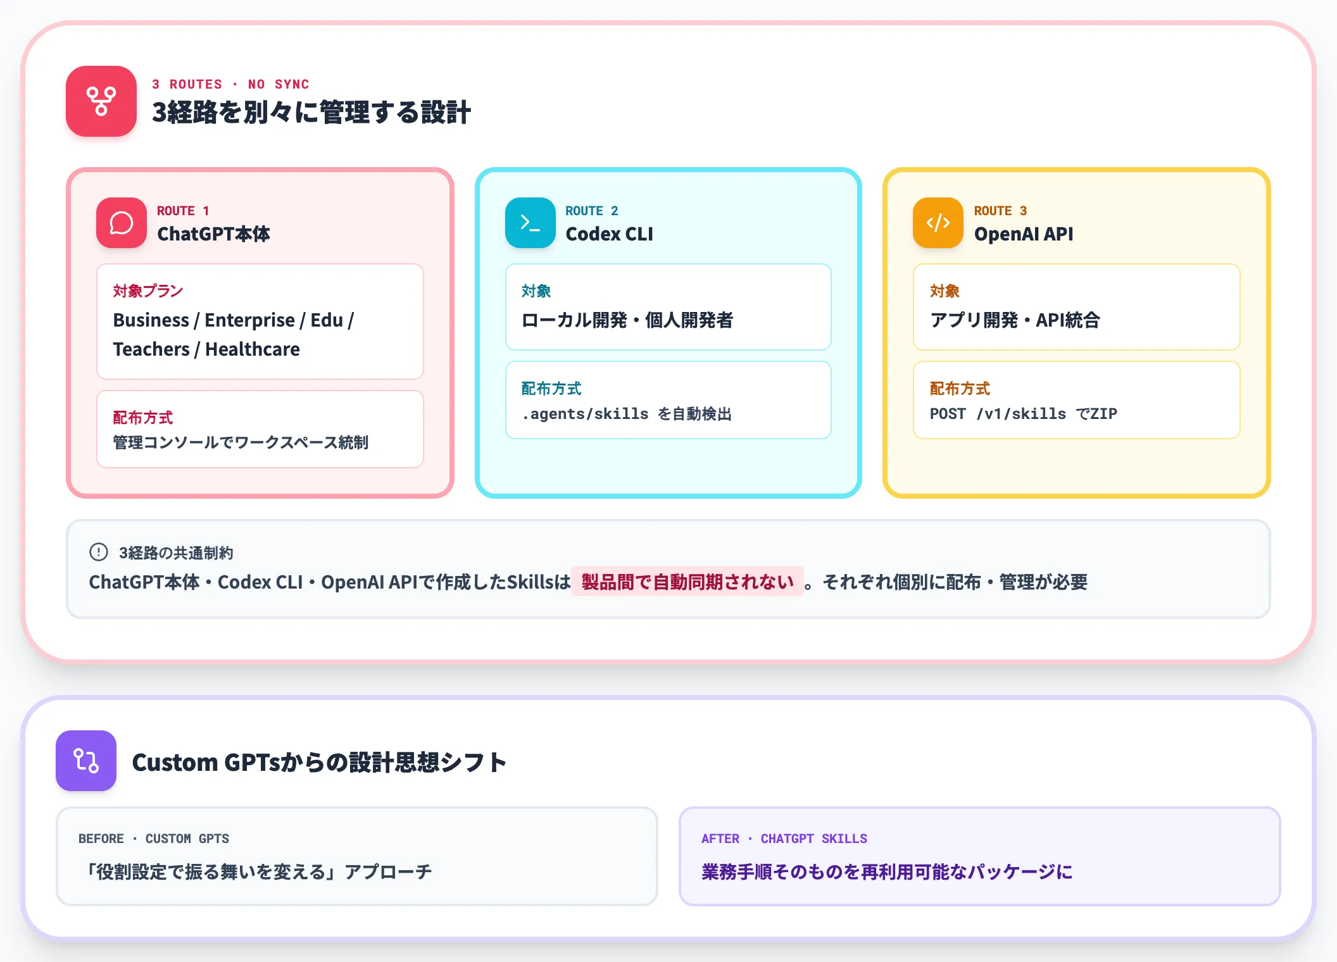Click the '3経路の共通制約' heading
This screenshot has height=962, width=1337.
tap(176, 553)
